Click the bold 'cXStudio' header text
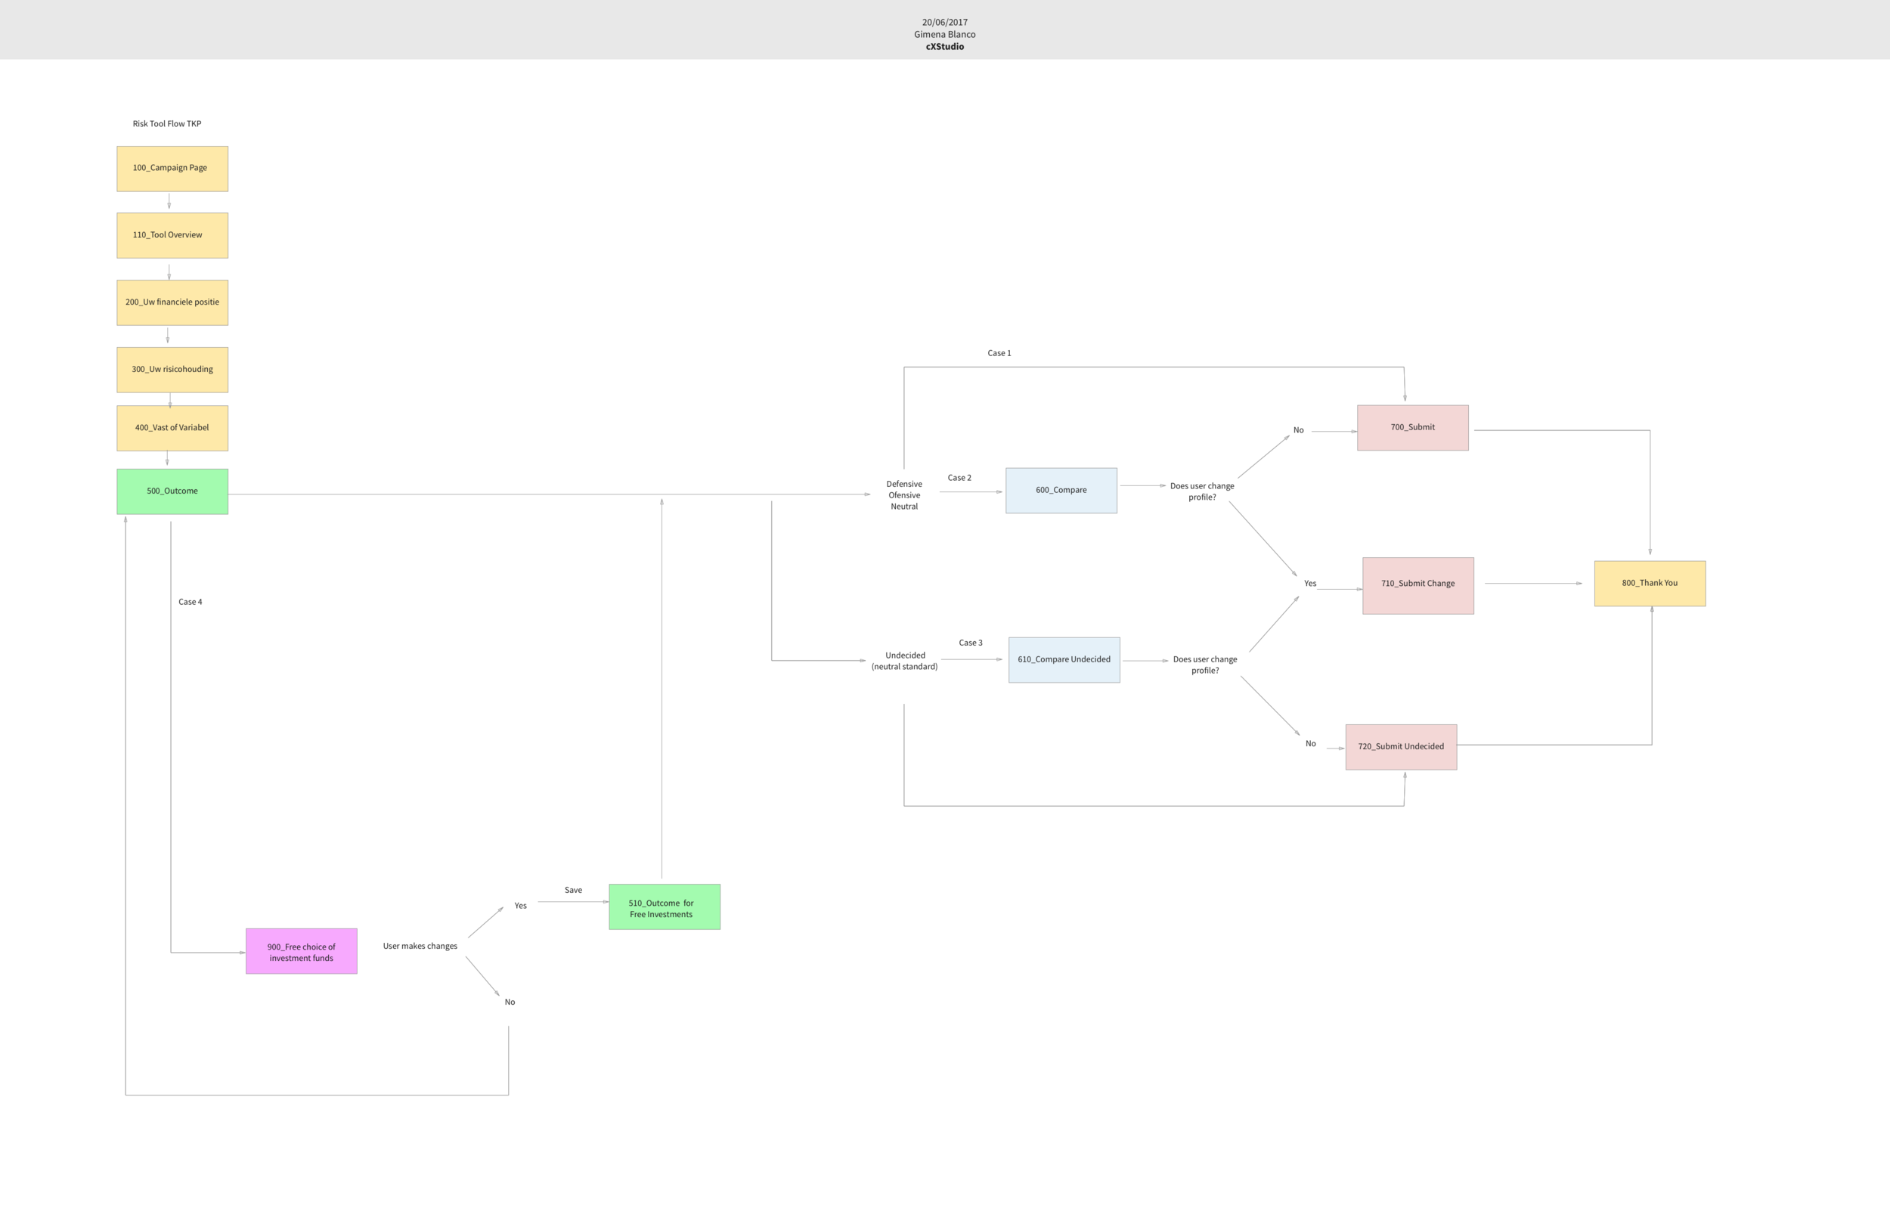Viewport: 1890px width, 1218px height. coord(944,47)
